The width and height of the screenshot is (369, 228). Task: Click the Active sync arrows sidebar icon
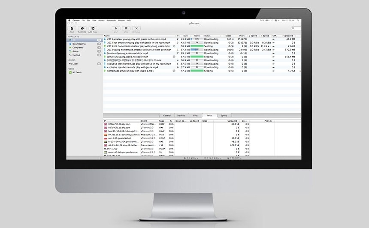point(70,51)
